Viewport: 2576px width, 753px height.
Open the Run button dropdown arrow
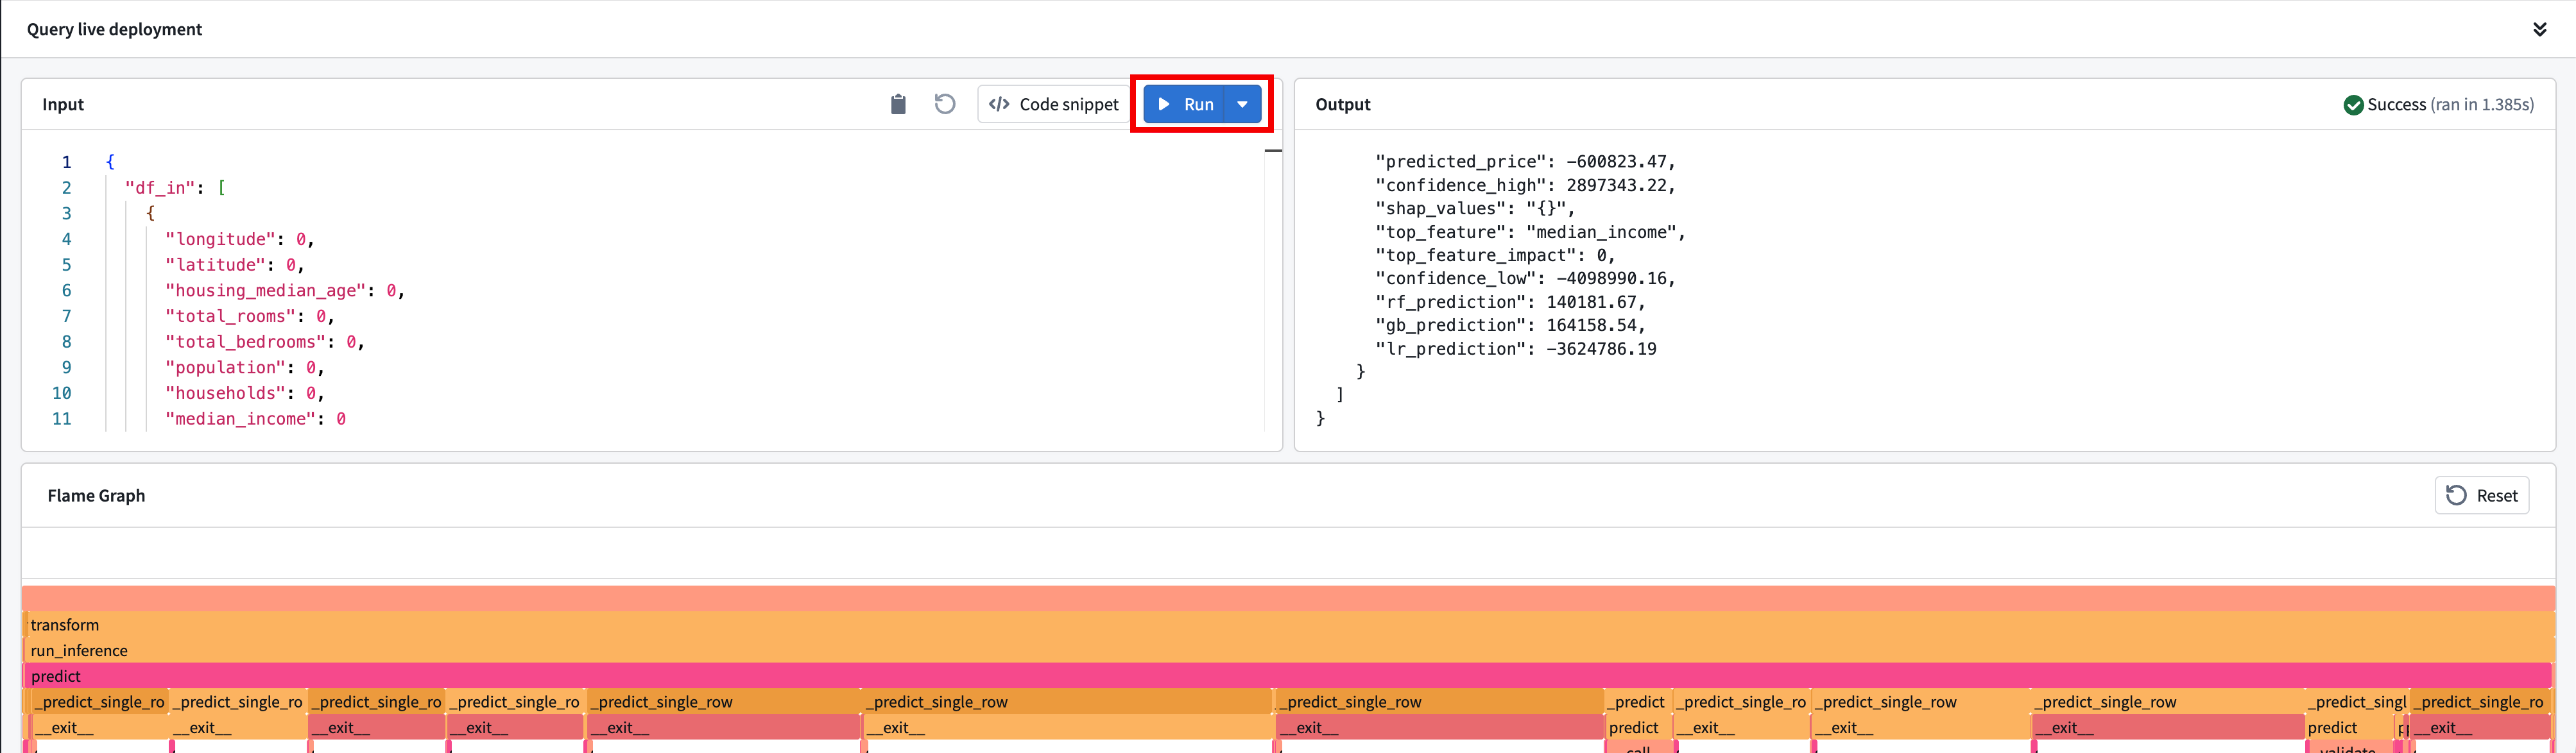pyautogui.click(x=1243, y=104)
